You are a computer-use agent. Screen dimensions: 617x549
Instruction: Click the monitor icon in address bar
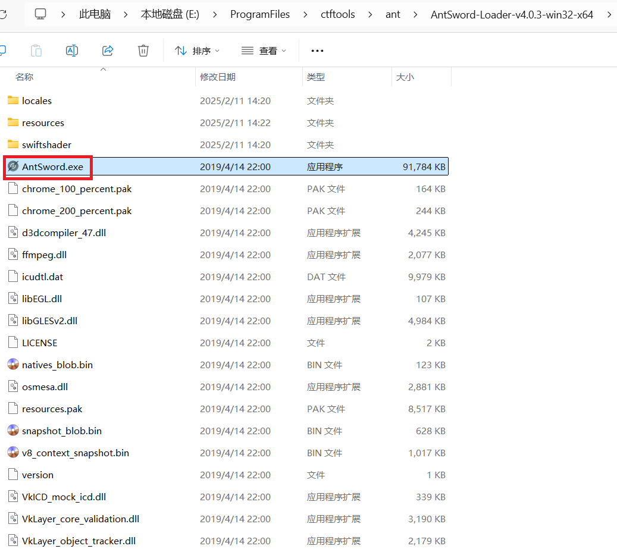40,14
